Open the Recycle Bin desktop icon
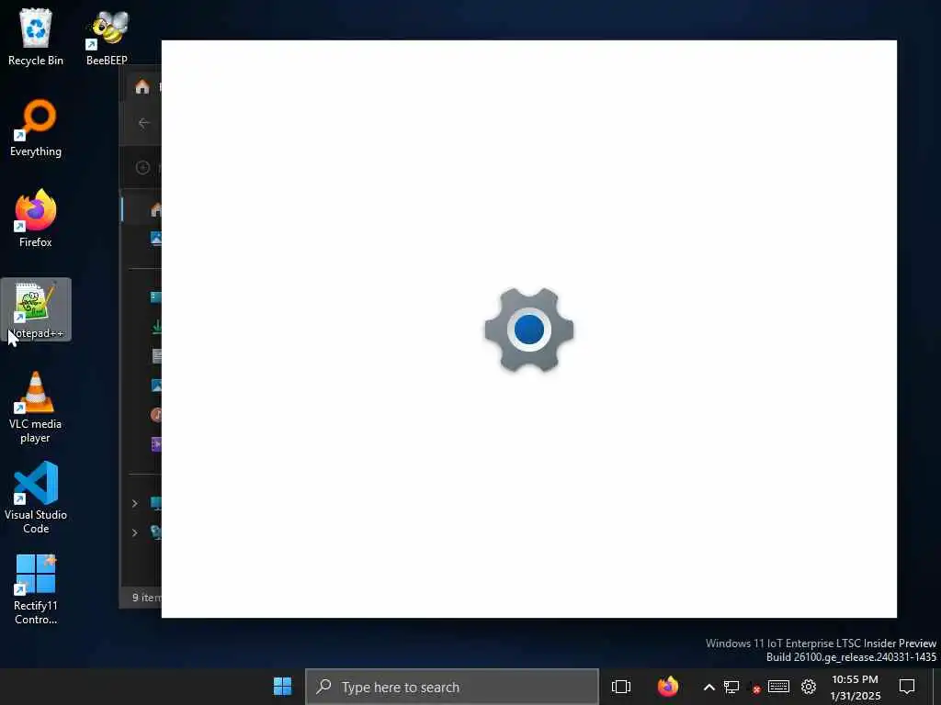This screenshot has height=705, width=941. pyautogui.click(x=36, y=37)
